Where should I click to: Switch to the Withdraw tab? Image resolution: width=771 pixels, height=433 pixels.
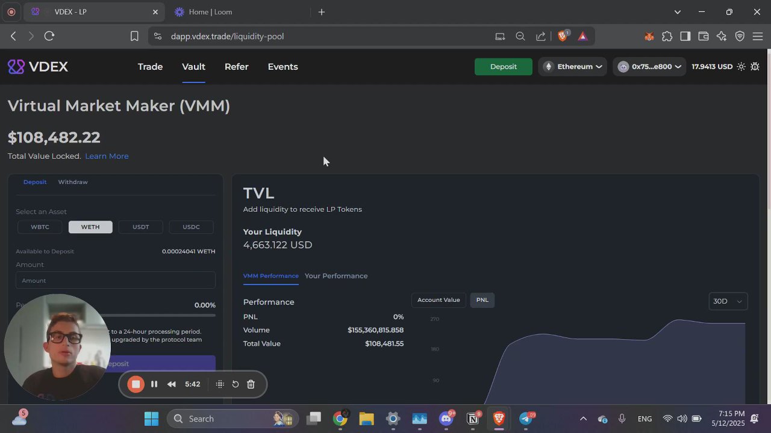point(73,182)
